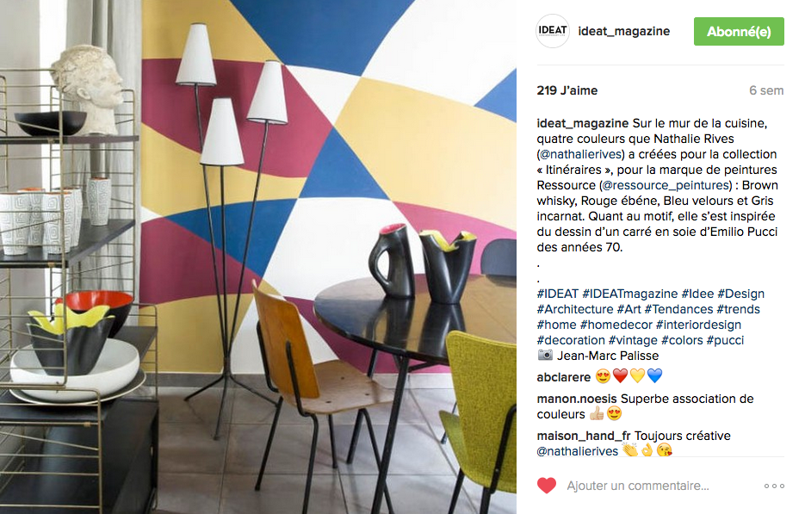
Task: Click the #vintage hashtag
Action: pos(633,340)
